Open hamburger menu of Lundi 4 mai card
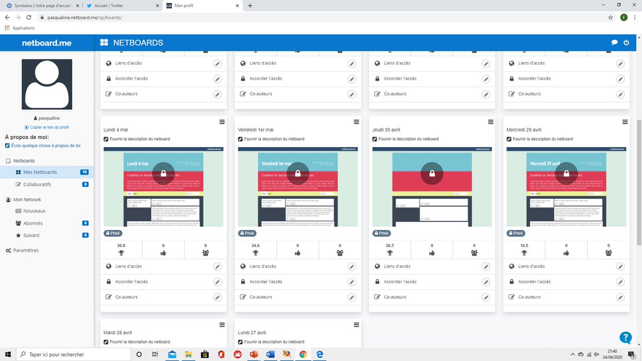This screenshot has width=642, height=361. point(222,122)
